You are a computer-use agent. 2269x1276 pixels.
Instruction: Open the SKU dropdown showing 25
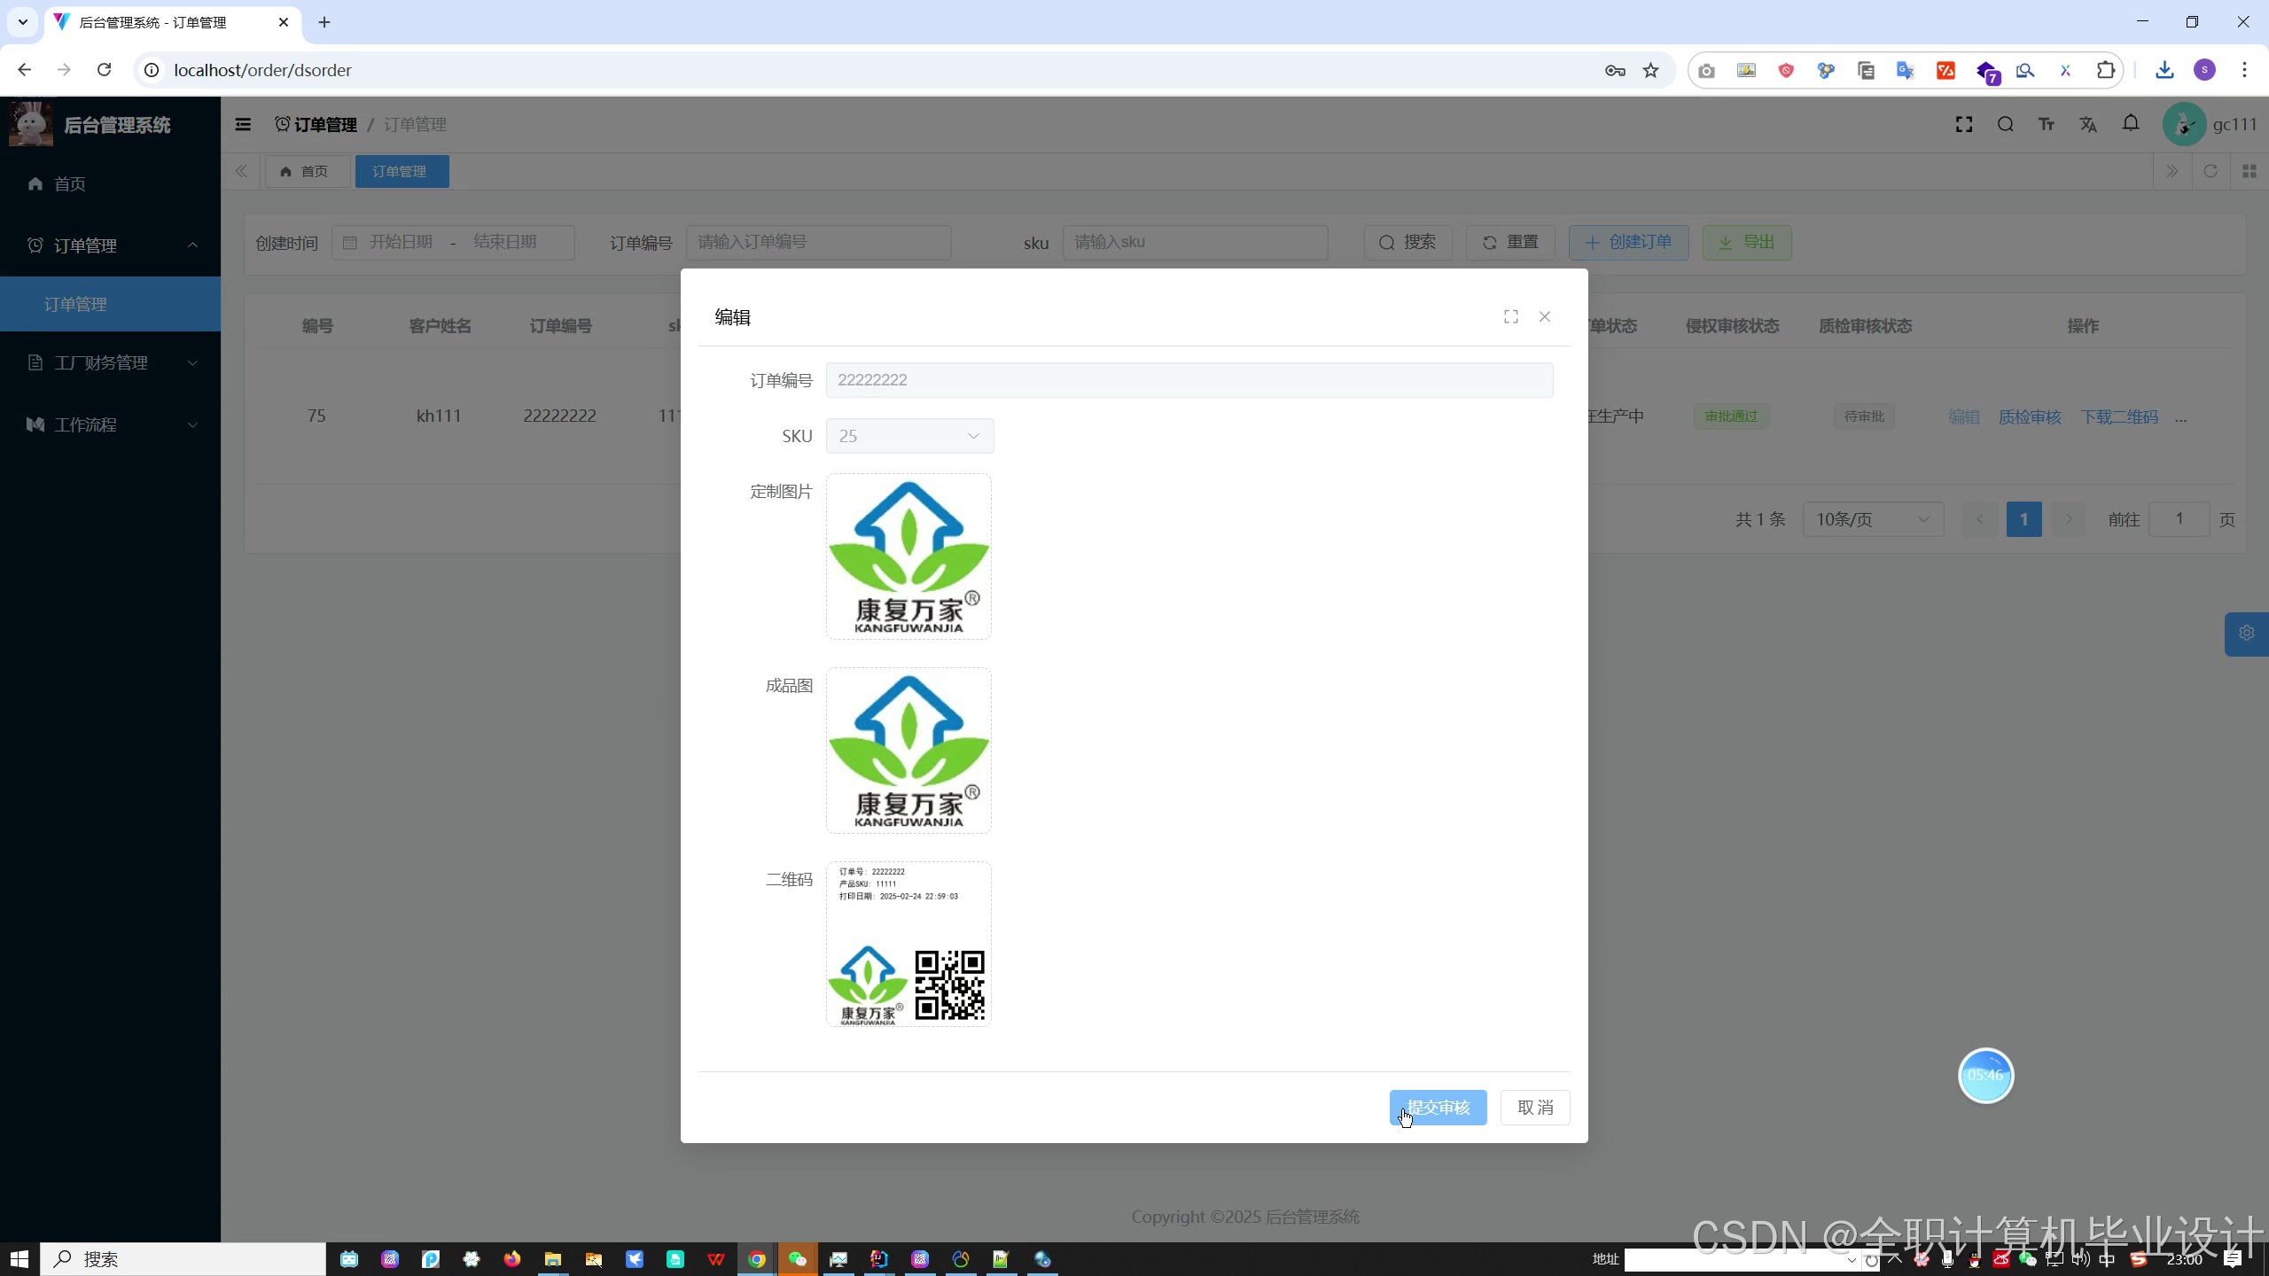(x=909, y=436)
